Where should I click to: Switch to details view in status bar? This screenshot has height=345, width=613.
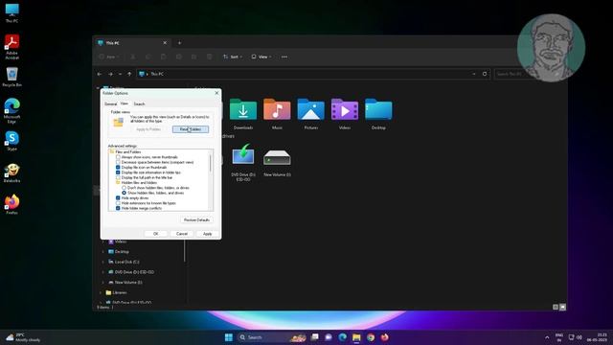coord(556,307)
